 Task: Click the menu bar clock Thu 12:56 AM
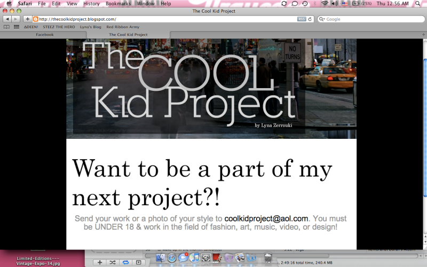tap(392, 4)
